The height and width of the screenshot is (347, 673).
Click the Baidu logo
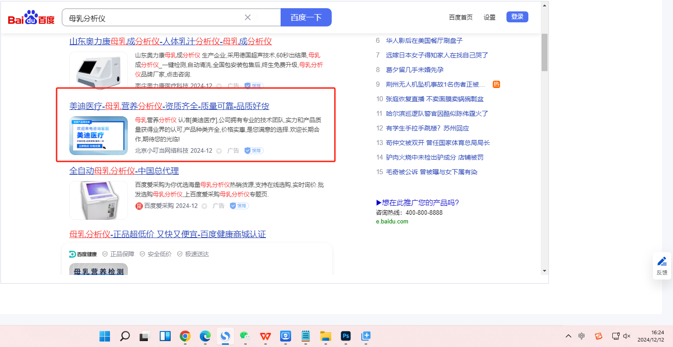tap(31, 18)
